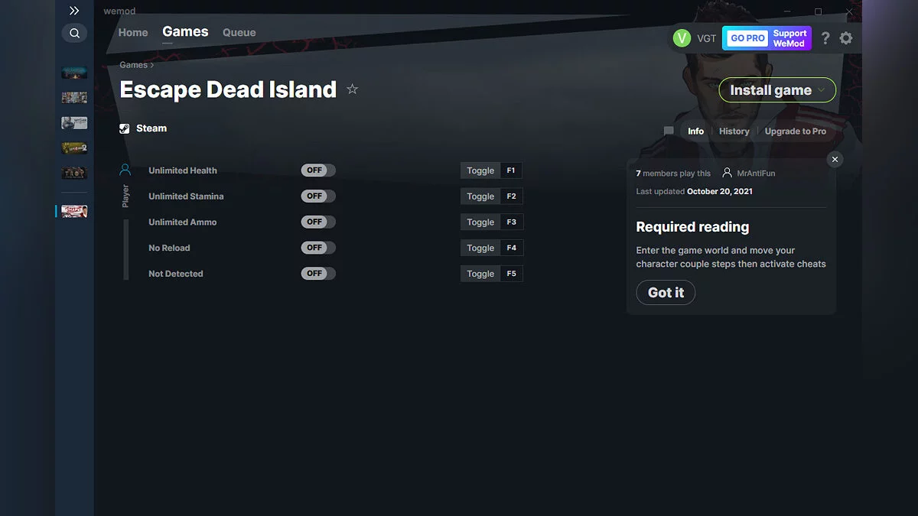
Task: Favorite Escape Dead Island with the star icon
Action: (x=353, y=89)
